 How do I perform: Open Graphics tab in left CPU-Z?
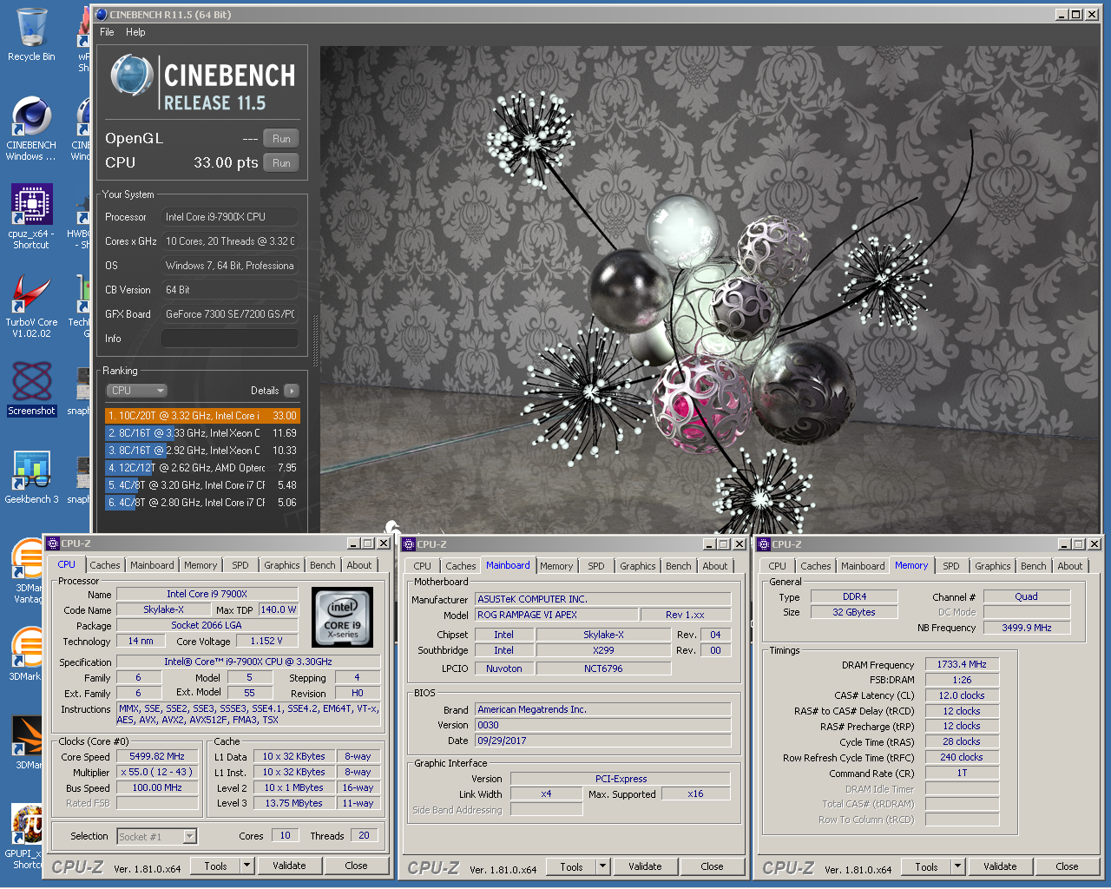(x=282, y=565)
